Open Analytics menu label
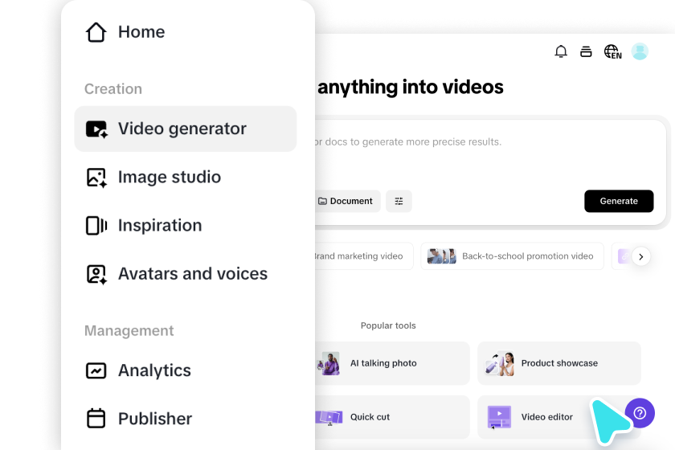This screenshot has width=675, height=450. 154,370
